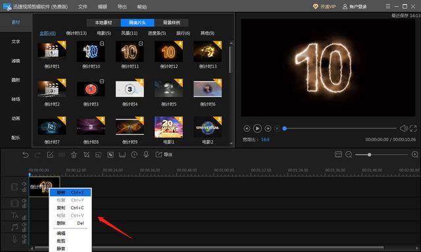Click the preview playback progress slider handle
The height and width of the screenshot is (252, 421).
[x=285, y=129]
